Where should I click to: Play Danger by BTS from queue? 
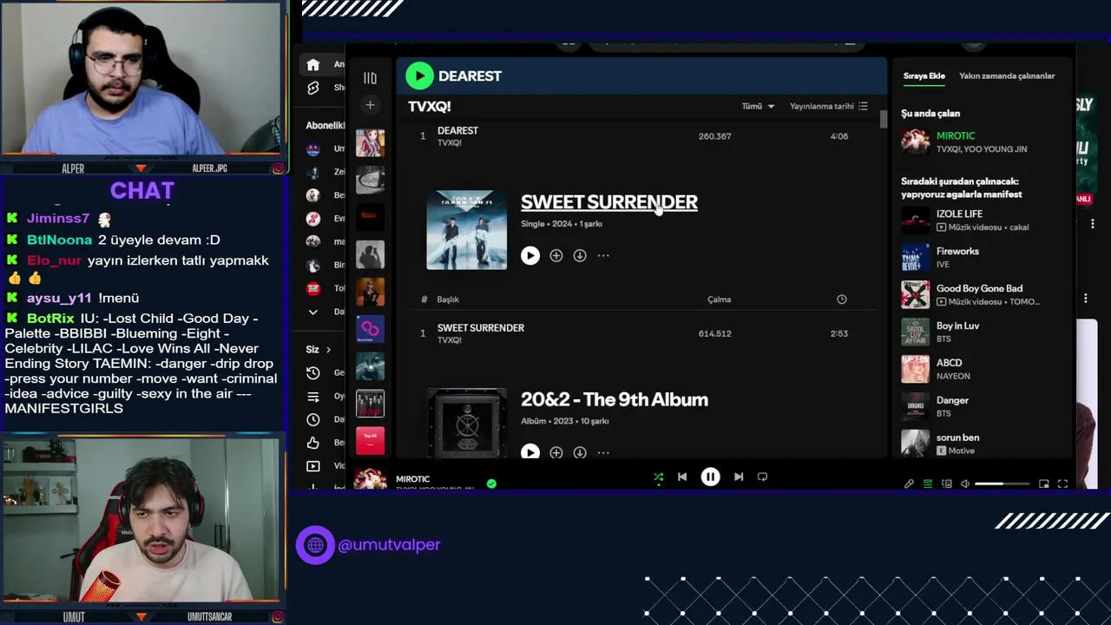tap(981, 406)
